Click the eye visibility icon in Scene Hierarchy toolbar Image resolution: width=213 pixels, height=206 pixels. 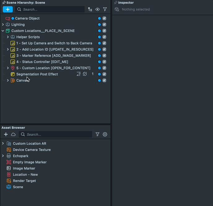[x=98, y=9]
